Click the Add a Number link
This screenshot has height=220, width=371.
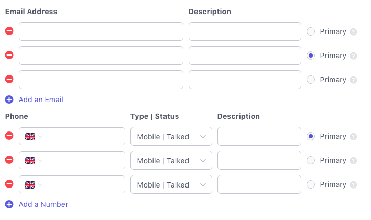pos(43,204)
